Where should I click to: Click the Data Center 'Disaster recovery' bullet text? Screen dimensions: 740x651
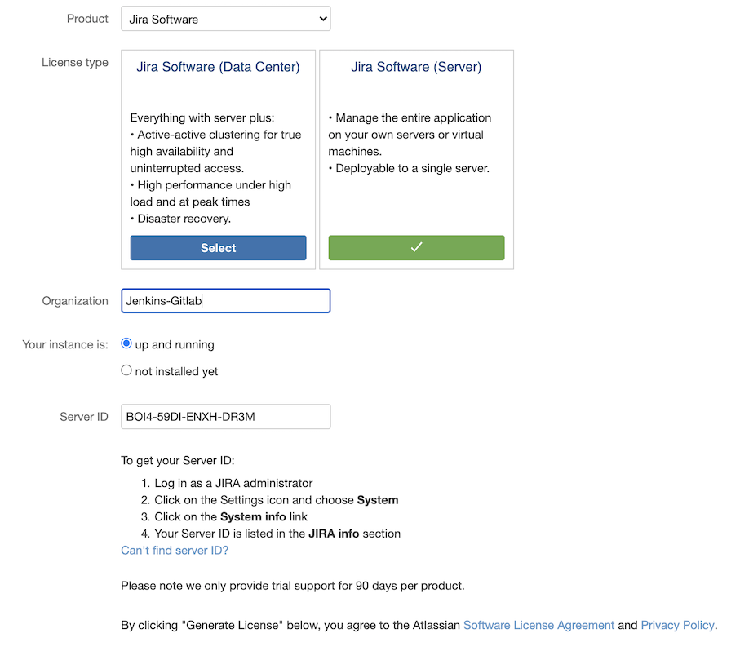pyautogui.click(x=184, y=219)
